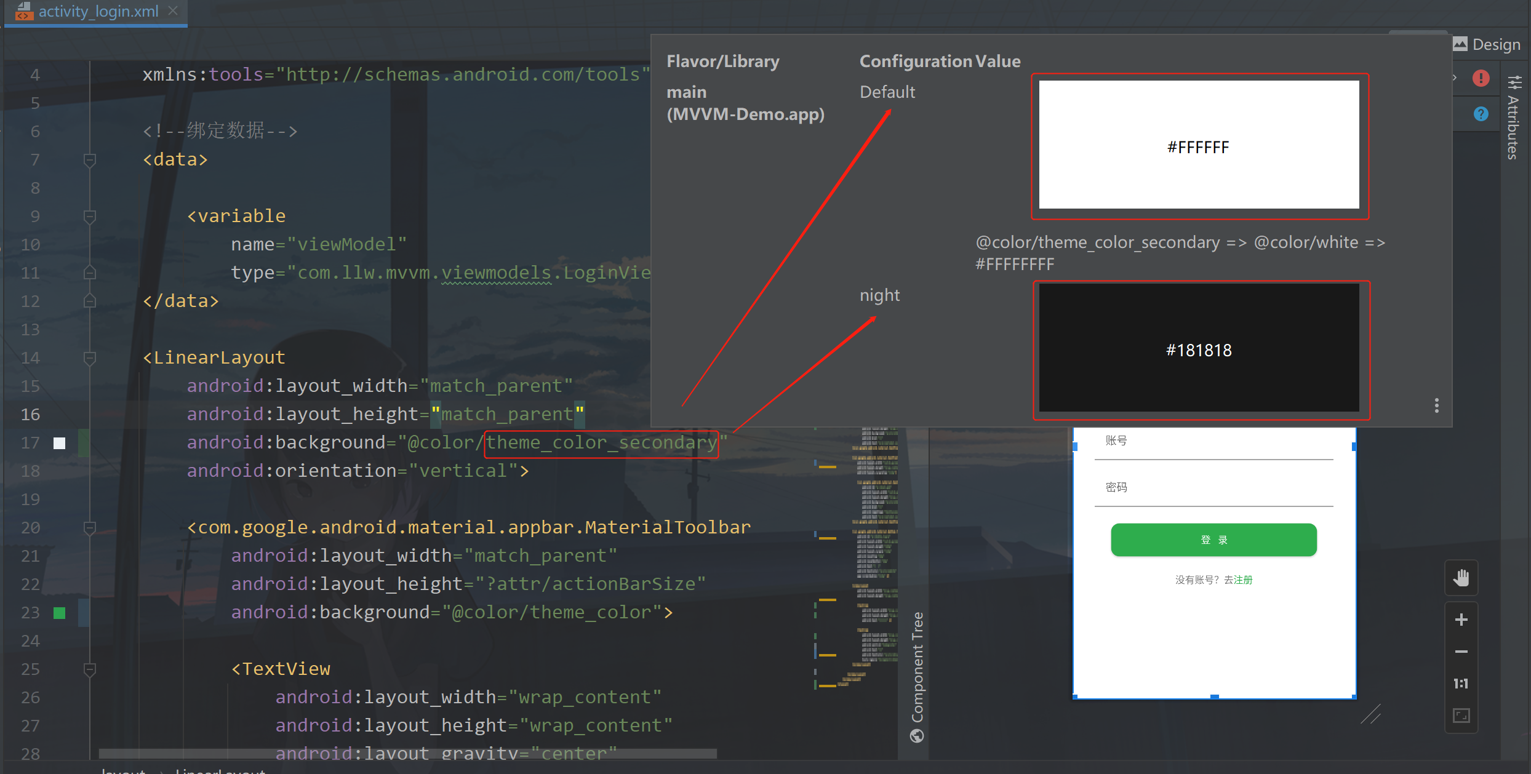The width and height of the screenshot is (1531, 774).
Task: Click green gutter color swatch on line 23
Action: tap(59, 613)
